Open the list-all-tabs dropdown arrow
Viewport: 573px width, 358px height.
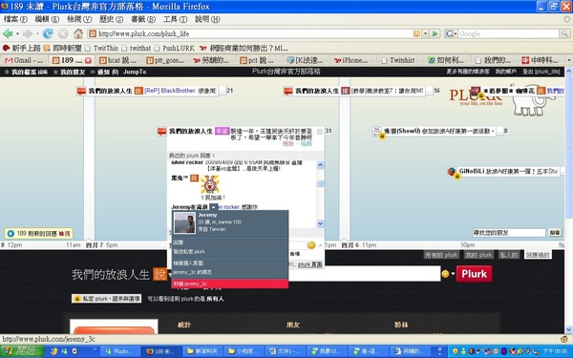pyautogui.click(x=568, y=60)
